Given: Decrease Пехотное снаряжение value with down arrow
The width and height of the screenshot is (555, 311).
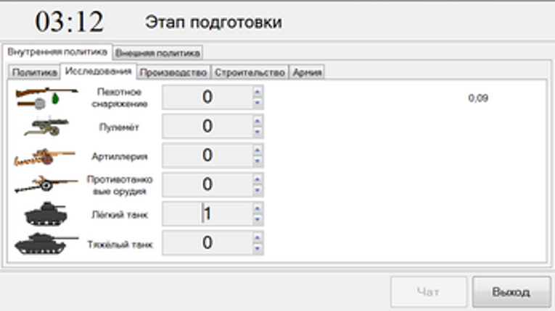Looking at the screenshot, I should pos(258,103).
